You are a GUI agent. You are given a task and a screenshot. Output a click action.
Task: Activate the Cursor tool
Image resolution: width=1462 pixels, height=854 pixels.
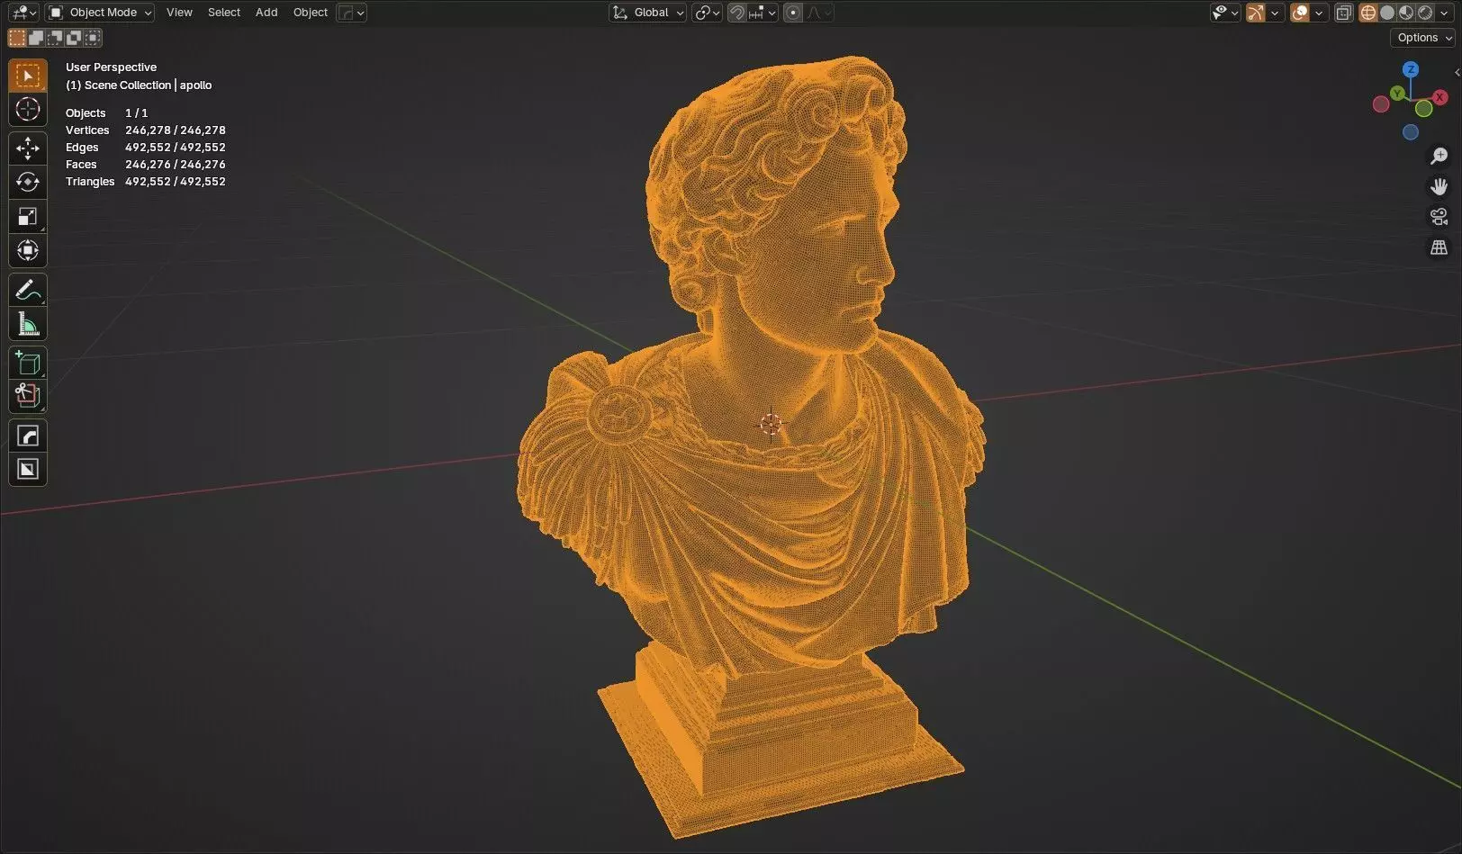(28, 110)
